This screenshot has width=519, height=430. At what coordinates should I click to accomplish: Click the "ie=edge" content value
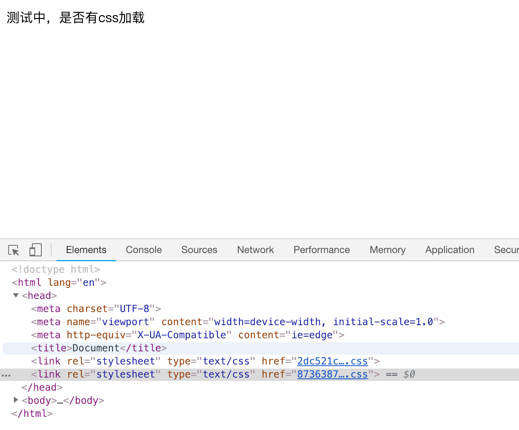coord(312,335)
